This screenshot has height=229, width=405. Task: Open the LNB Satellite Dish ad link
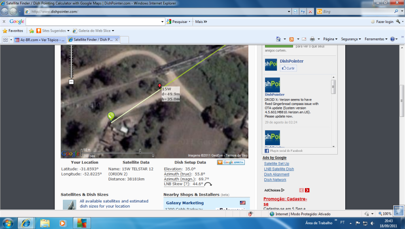click(x=279, y=169)
